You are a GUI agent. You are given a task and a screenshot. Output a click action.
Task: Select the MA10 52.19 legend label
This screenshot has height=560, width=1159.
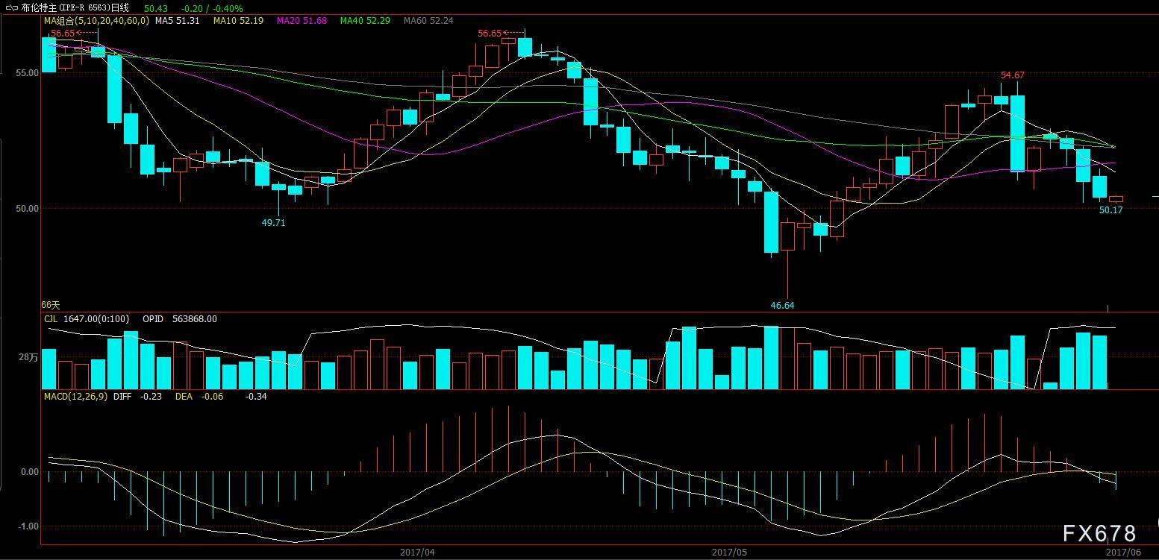point(238,21)
